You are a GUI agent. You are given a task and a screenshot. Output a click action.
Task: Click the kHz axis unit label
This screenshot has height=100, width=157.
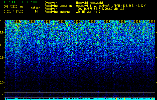point(2,20)
